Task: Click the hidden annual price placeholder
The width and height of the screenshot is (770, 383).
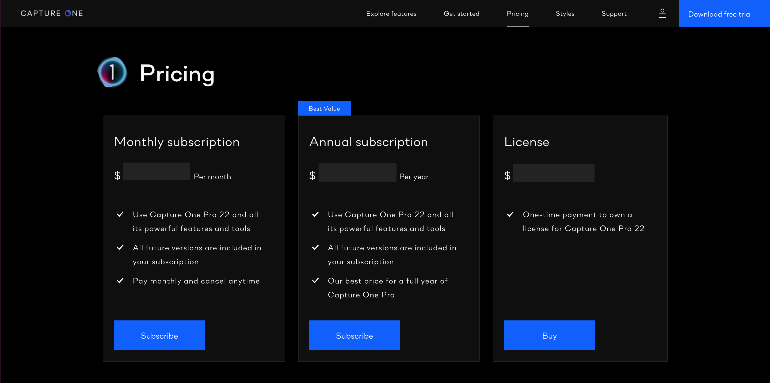Action: (357, 172)
